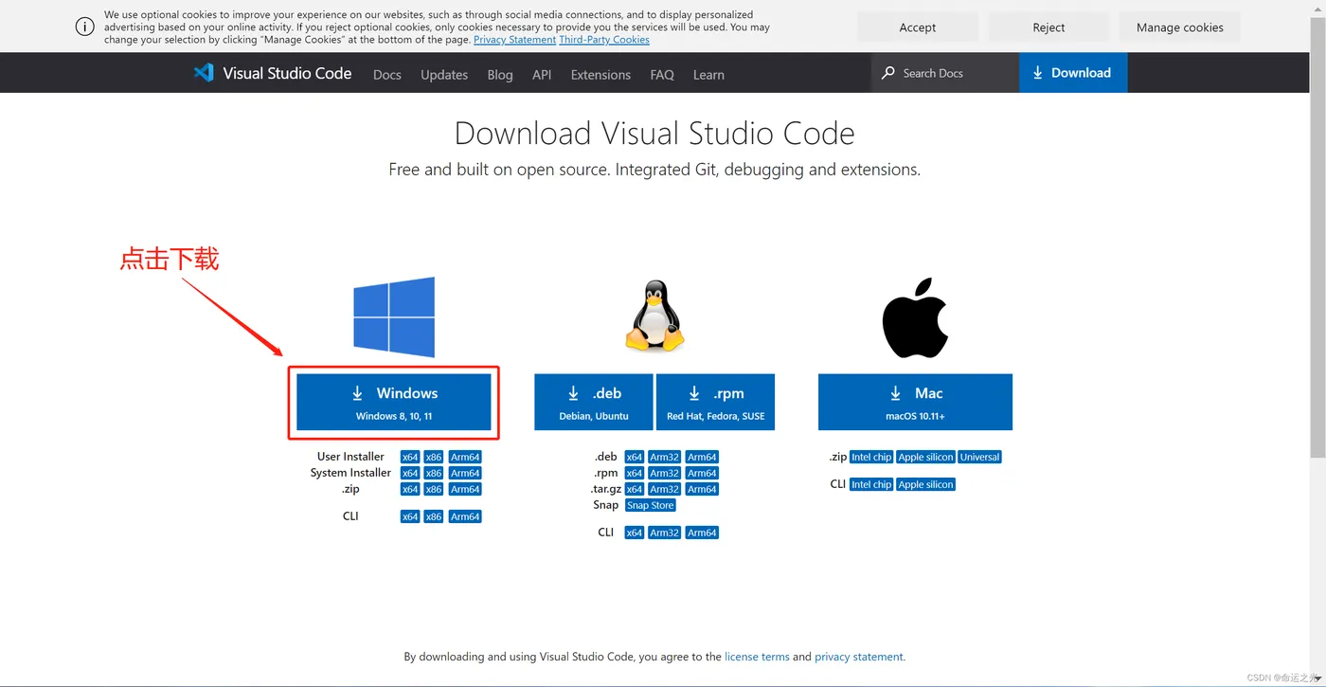Viewport: 1326px width, 687px height.
Task: Download Windows CLI x86
Action: point(434,516)
